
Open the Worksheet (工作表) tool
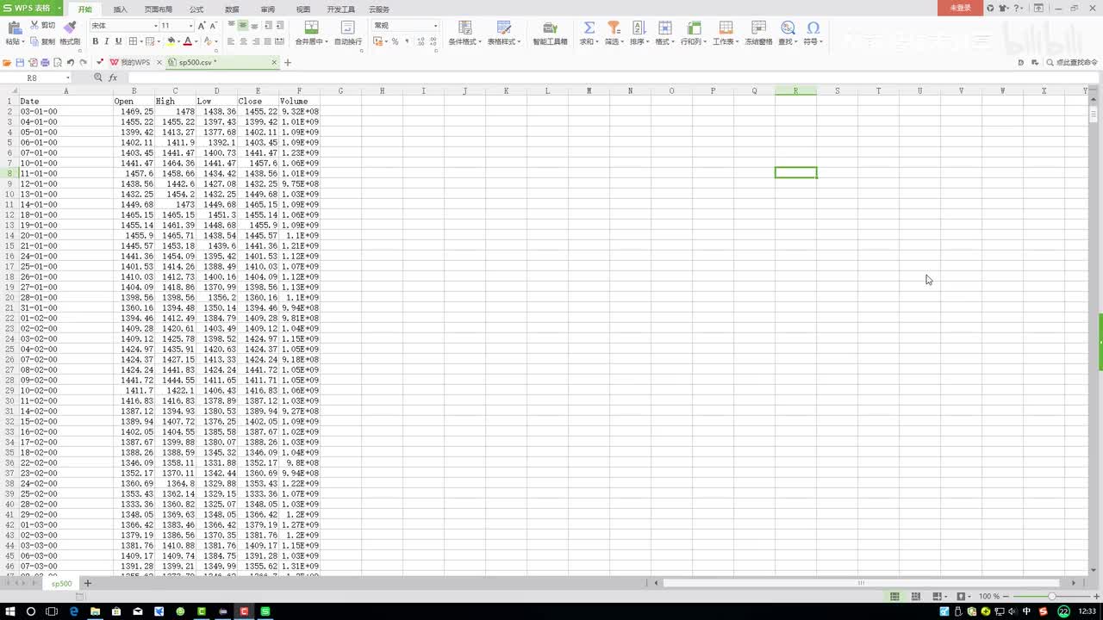tap(726, 33)
